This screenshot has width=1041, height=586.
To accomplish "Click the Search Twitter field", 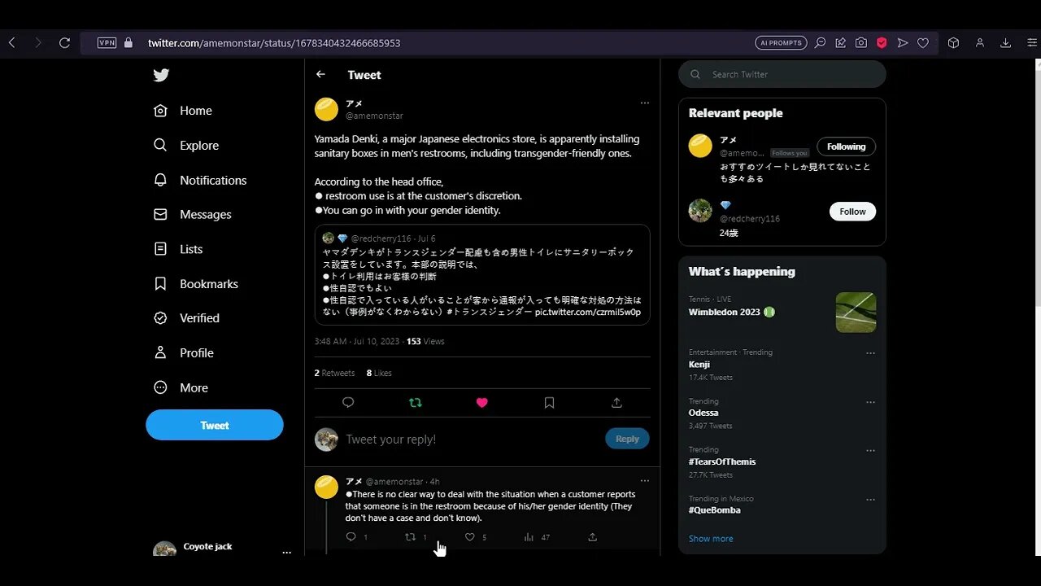I will [x=782, y=74].
